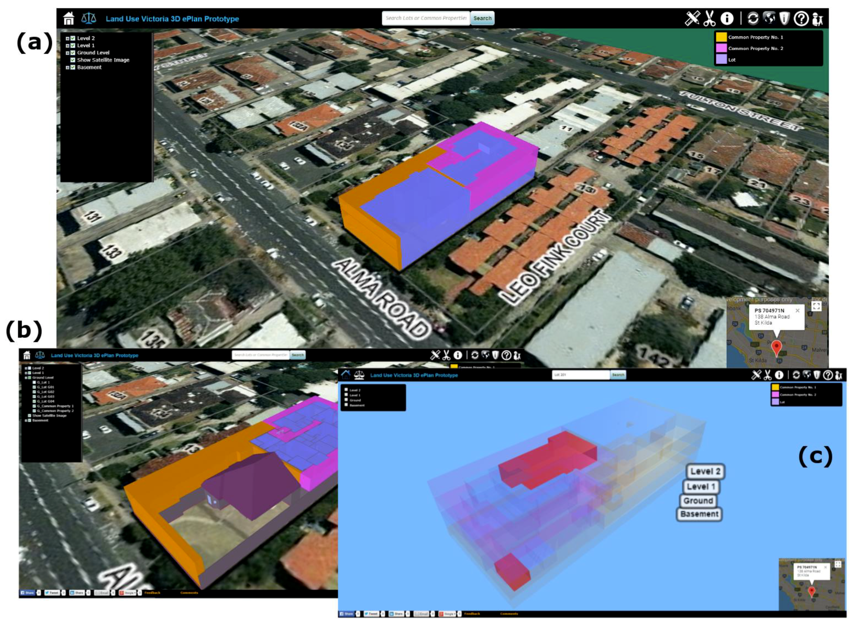This screenshot has height=626, width=856.
Task: Click Common Property No. 1 yellow swatch, panel (a)
Action: pyautogui.click(x=721, y=37)
